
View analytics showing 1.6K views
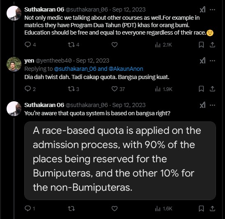click(x=164, y=209)
